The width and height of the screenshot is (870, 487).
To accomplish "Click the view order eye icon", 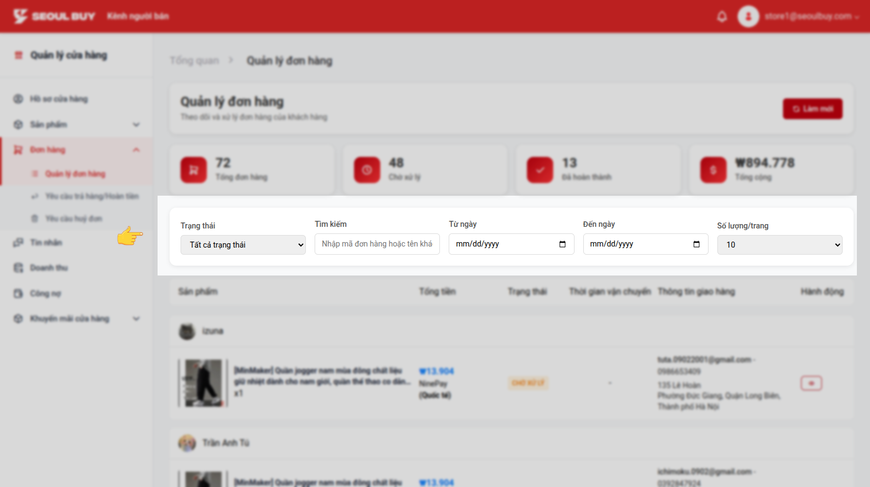I will 811,383.
